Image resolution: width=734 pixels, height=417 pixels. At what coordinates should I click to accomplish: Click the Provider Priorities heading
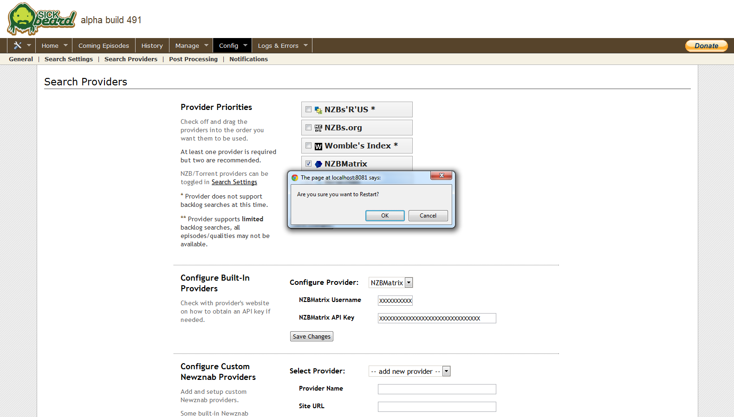(216, 107)
